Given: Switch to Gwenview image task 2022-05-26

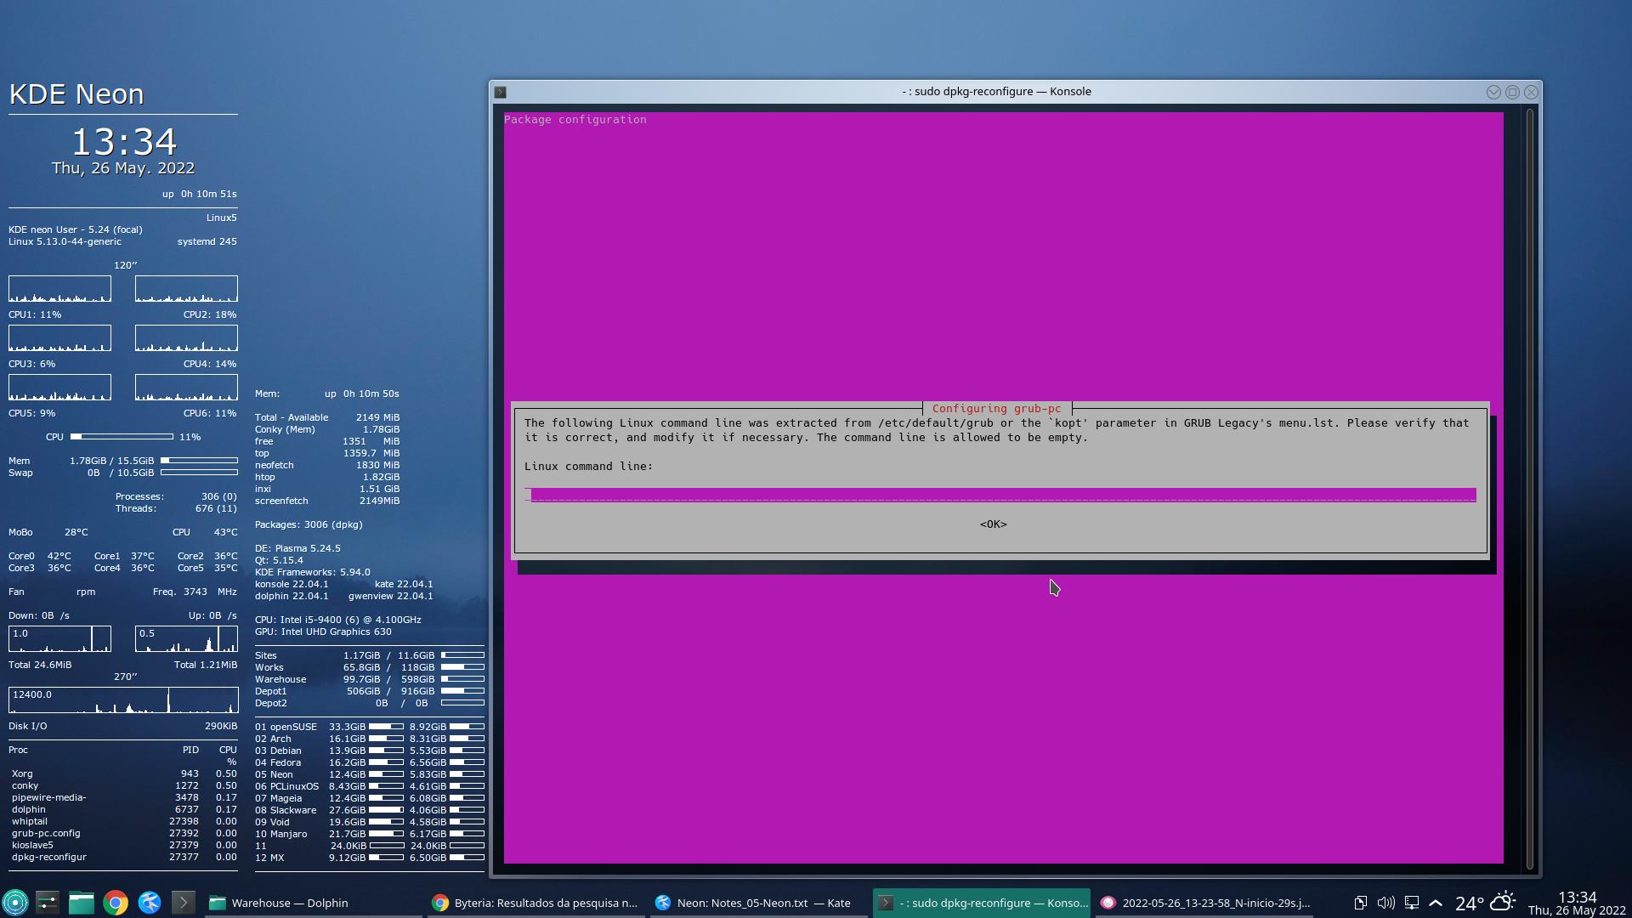Looking at the screenshot, I should coord(1204,903).
